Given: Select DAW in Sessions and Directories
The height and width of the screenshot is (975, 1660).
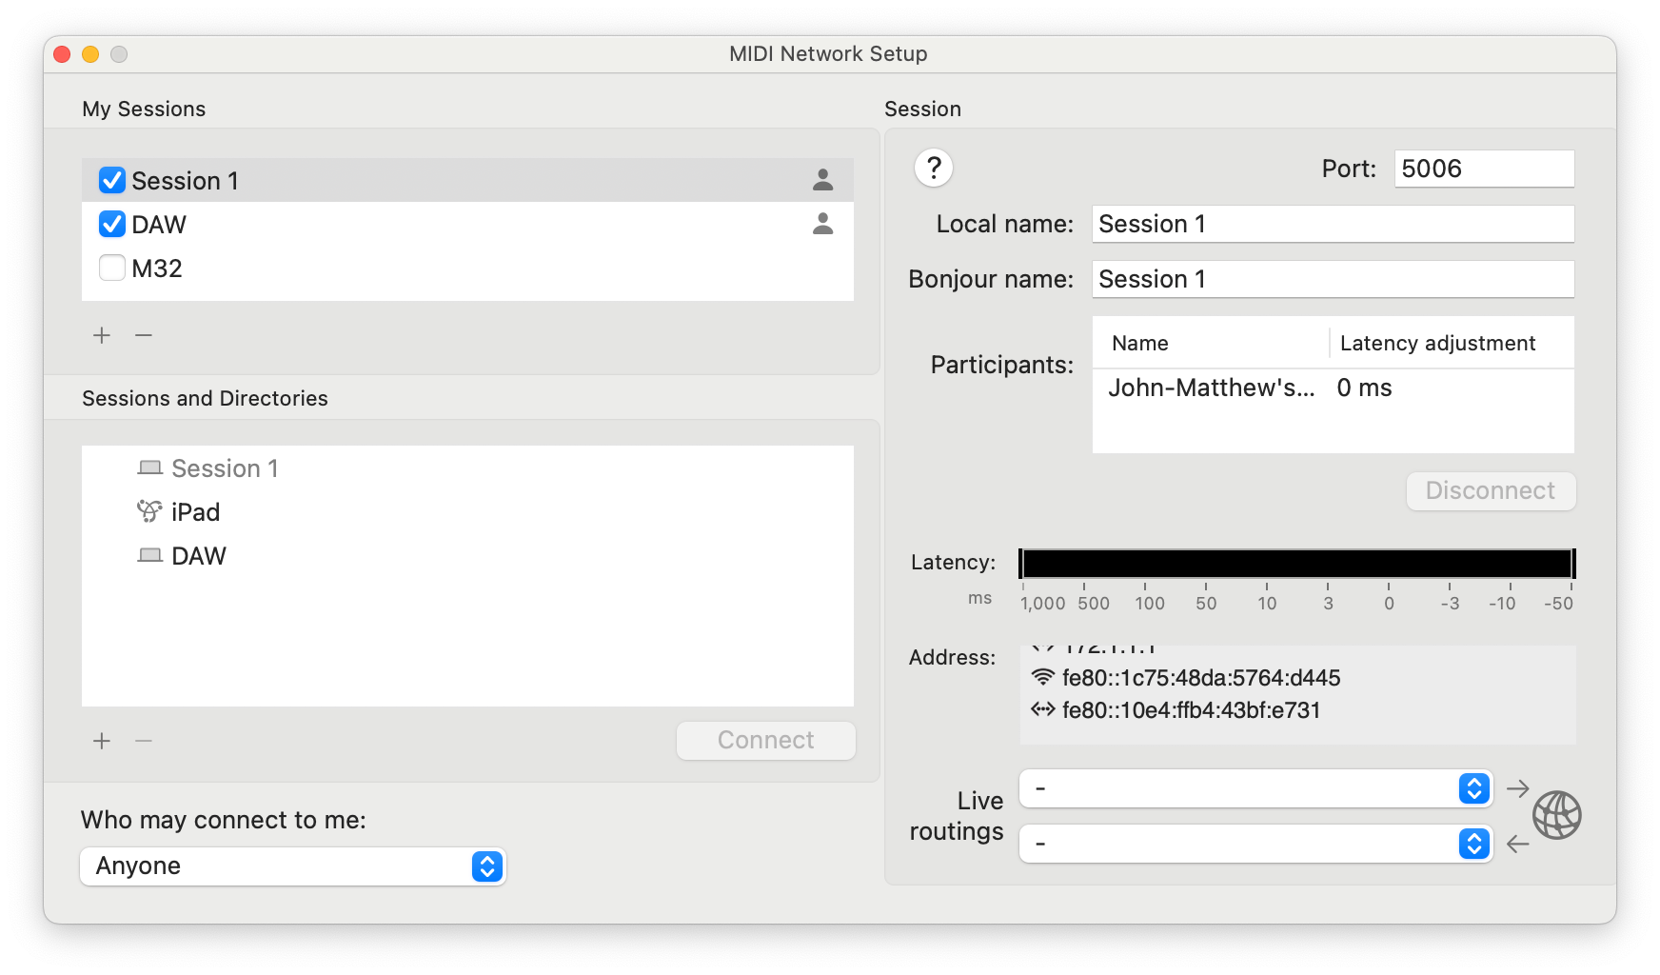Looking at the screenshot, I should tap(467, 555).
